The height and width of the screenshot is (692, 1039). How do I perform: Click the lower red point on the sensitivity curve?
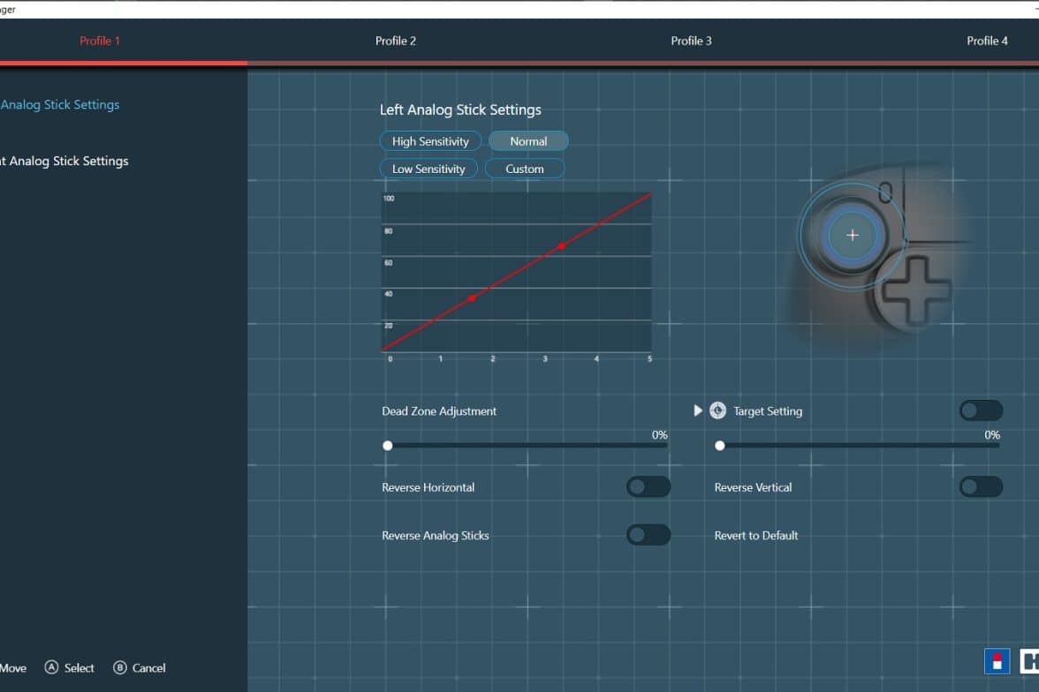(472, 298)
